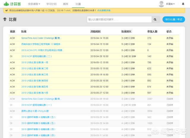The height and width of the screenshot is (138, 190).
Task: Go to the 题库 navigation item
Action: pyautogui.click(x=66, y=4)
